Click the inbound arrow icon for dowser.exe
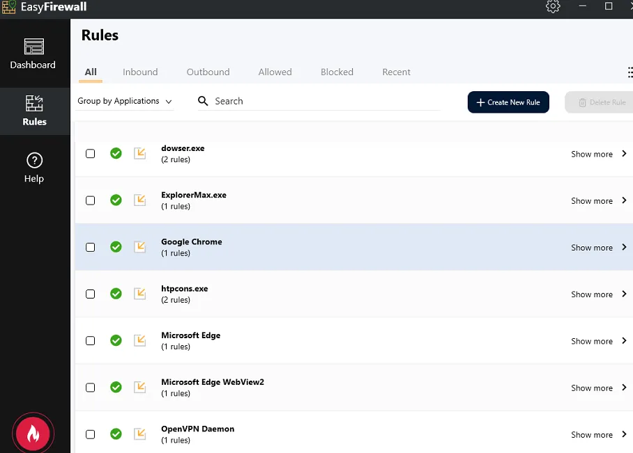The image size is (633, 453). (140, 153)
